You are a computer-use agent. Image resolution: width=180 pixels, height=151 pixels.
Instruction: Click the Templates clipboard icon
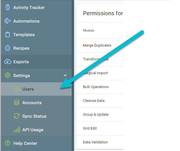coord(8,34)
